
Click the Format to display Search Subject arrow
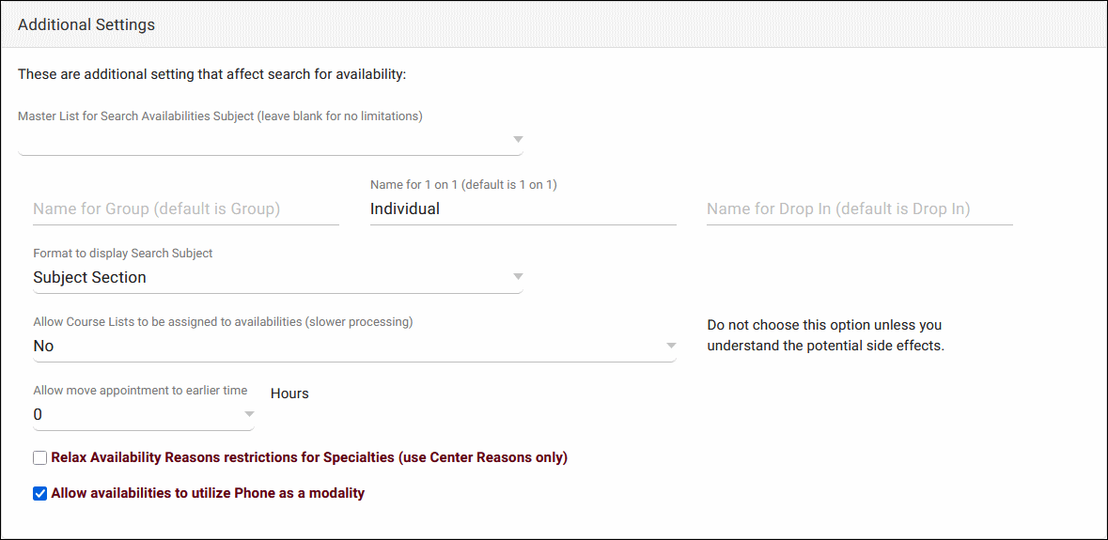coord(517,277)
